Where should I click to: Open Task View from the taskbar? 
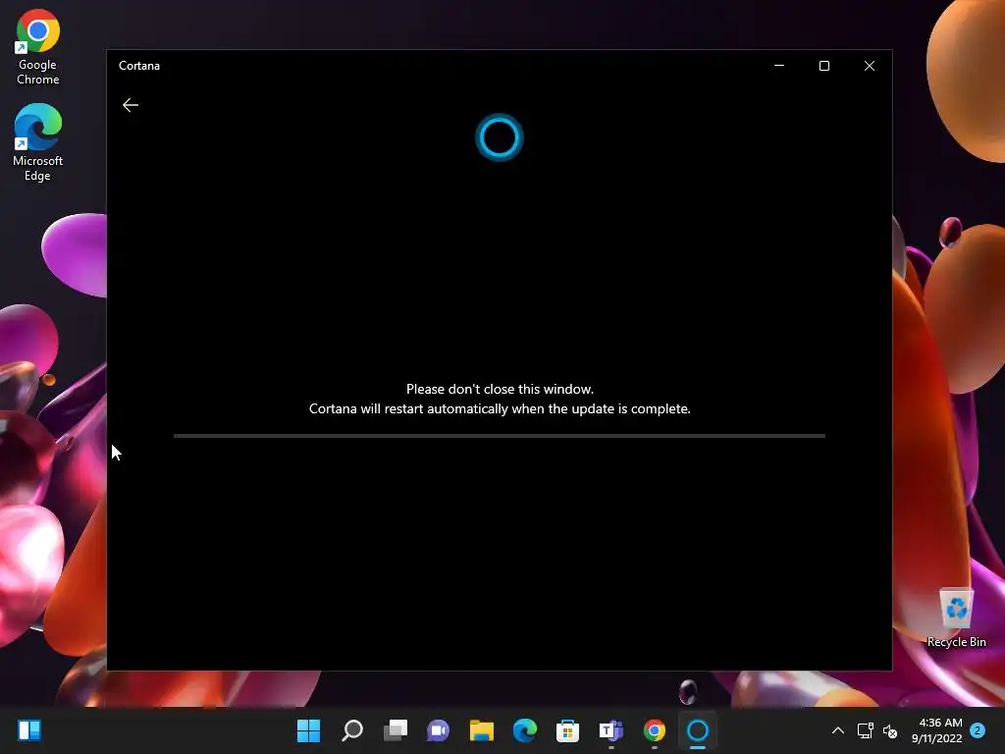396,730
